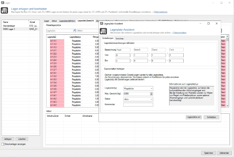Click Abbrechen in the Lager window

coord(224,153)
